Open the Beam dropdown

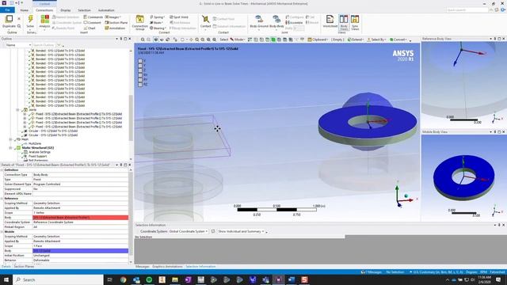coord(156,23)
